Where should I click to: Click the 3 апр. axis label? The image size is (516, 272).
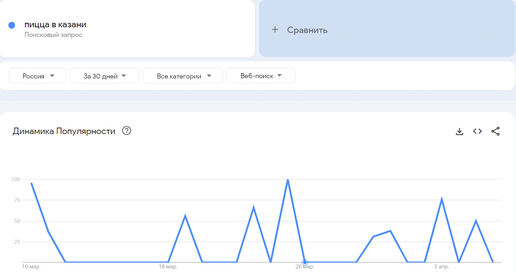[x=441, y=267]
